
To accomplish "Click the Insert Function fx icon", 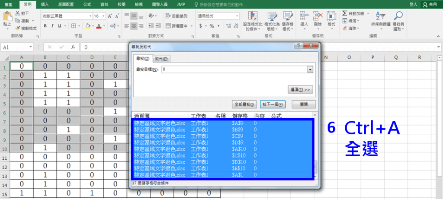I will (74, 47).
